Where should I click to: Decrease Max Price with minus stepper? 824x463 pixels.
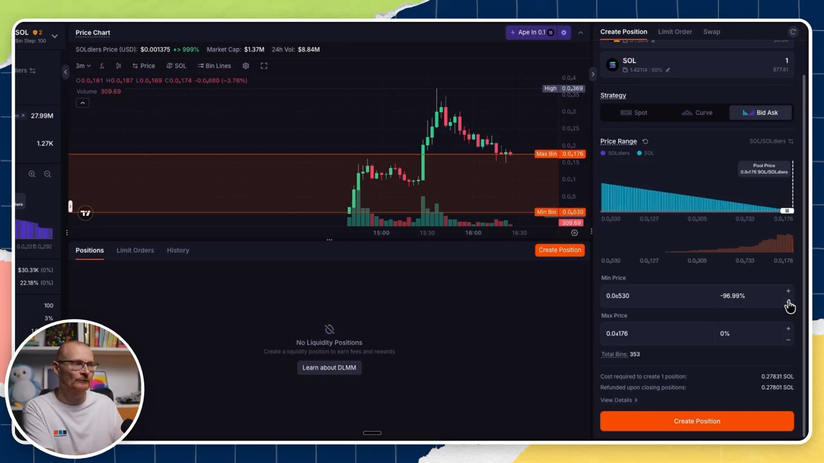click(788, 339)
